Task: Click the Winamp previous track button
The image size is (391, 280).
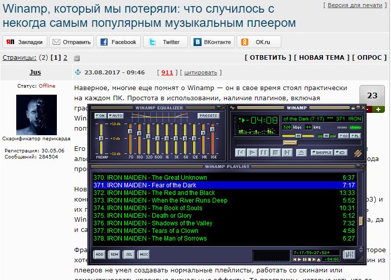Action: (240, 152)
